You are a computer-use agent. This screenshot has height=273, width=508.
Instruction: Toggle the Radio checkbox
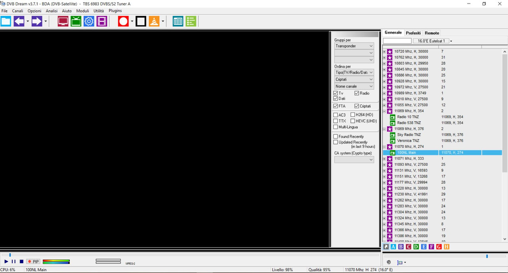coord(357,93)
